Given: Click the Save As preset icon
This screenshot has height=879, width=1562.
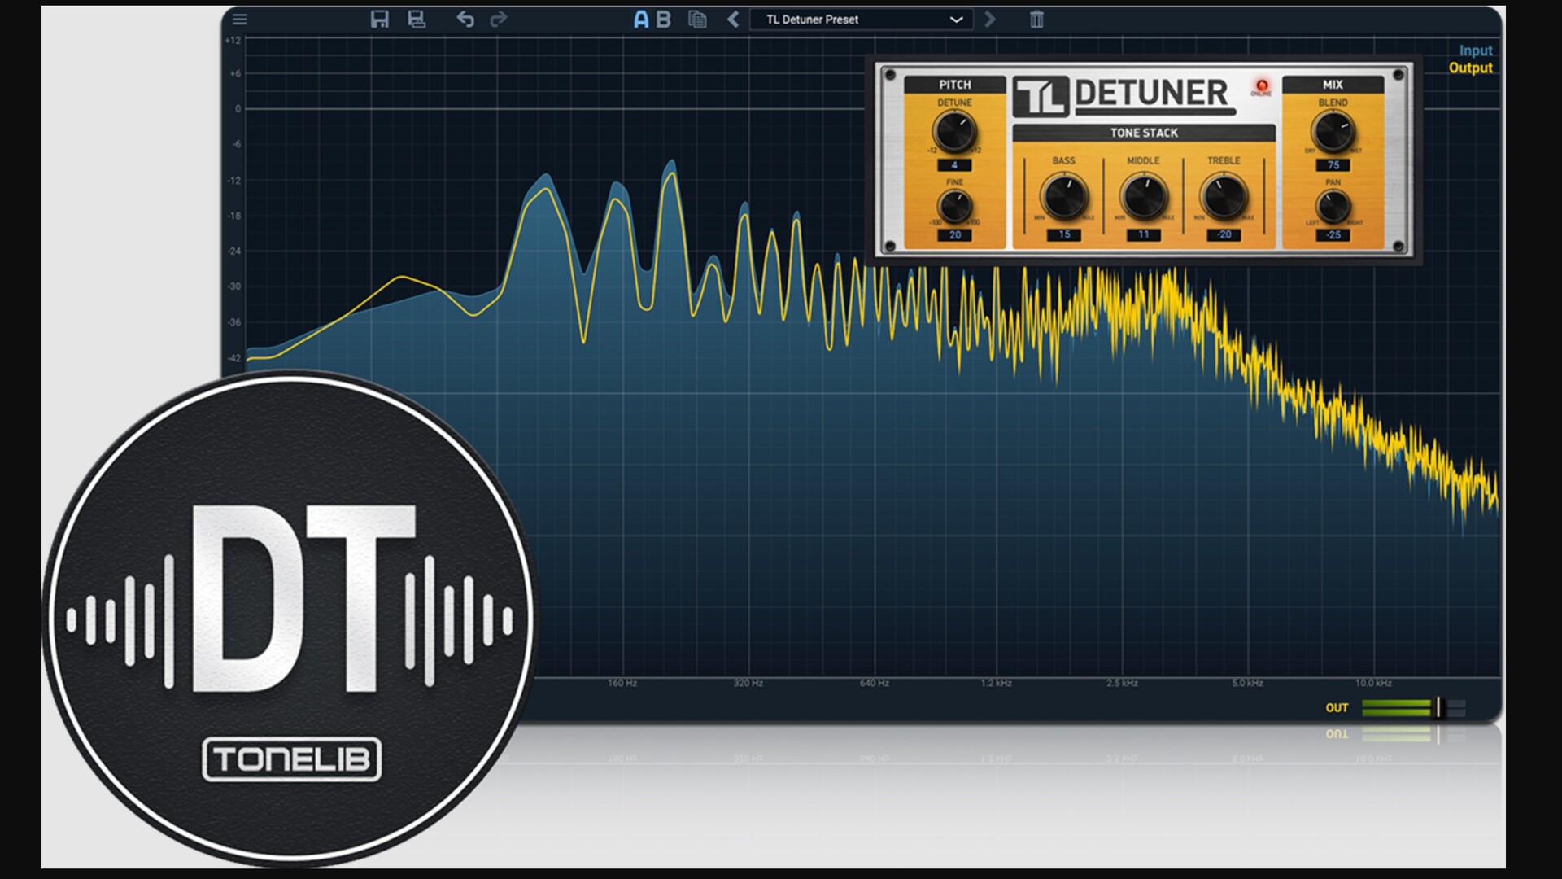Looking at the screenshot, I should (x=417, y=19).
